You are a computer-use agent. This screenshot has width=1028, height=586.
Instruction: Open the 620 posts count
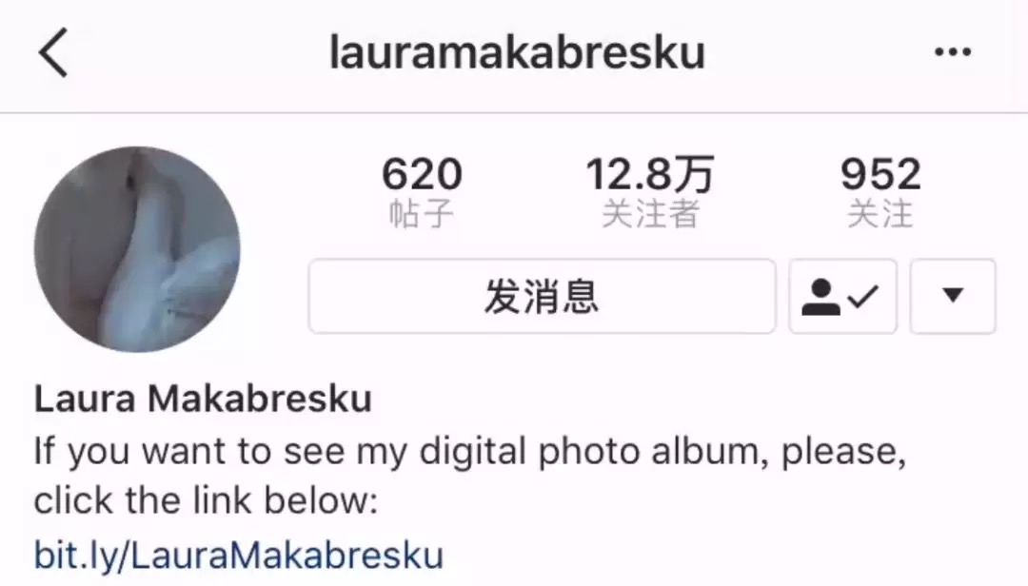pos(423,174)
